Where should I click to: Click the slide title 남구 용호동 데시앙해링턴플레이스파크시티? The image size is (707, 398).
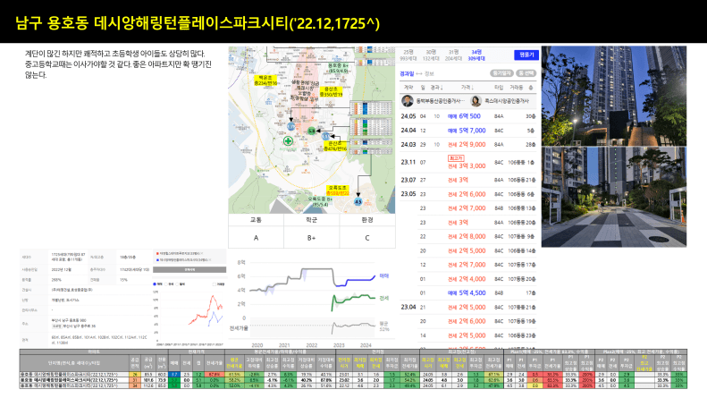tap(197, 22)
